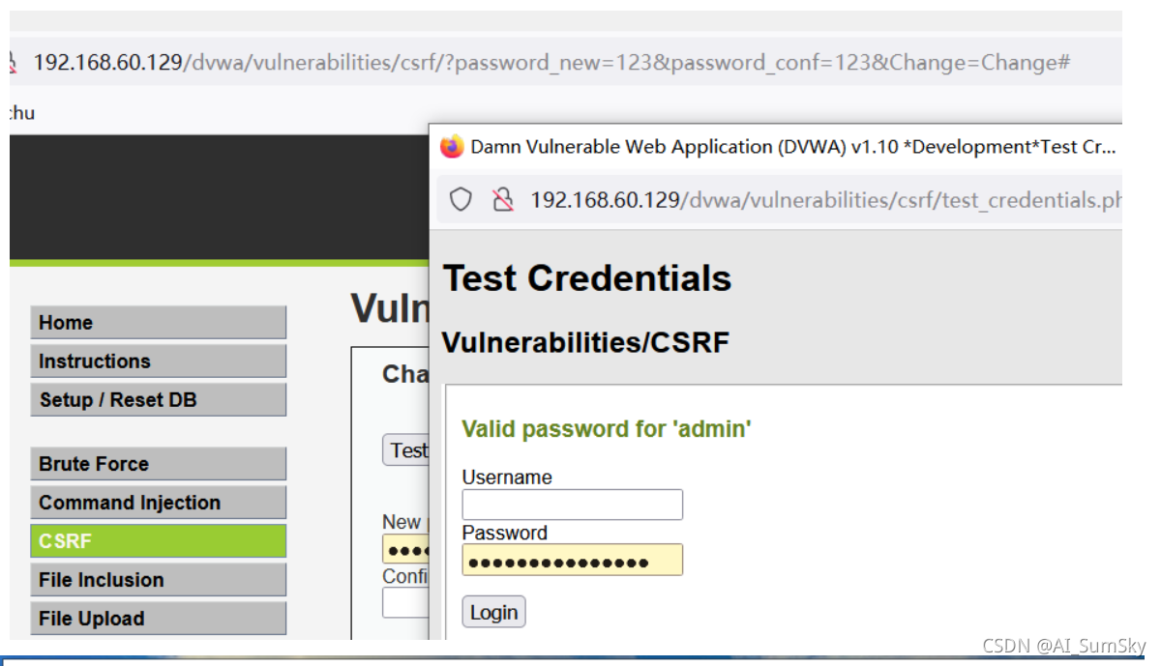Click the popup window title text

(x=793, y=147)
